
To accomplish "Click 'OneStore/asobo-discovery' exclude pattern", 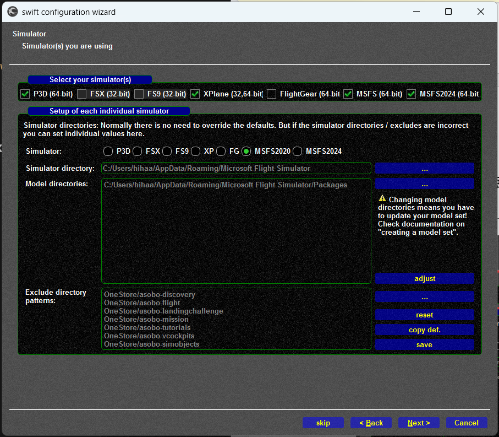I will 150,294.
